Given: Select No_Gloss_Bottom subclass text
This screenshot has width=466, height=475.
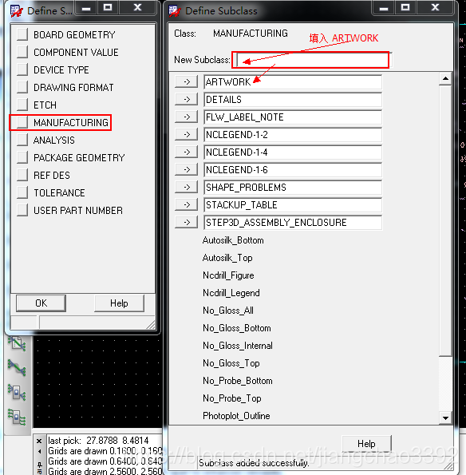Looking at the screenshot, I should tap(237, 328).
